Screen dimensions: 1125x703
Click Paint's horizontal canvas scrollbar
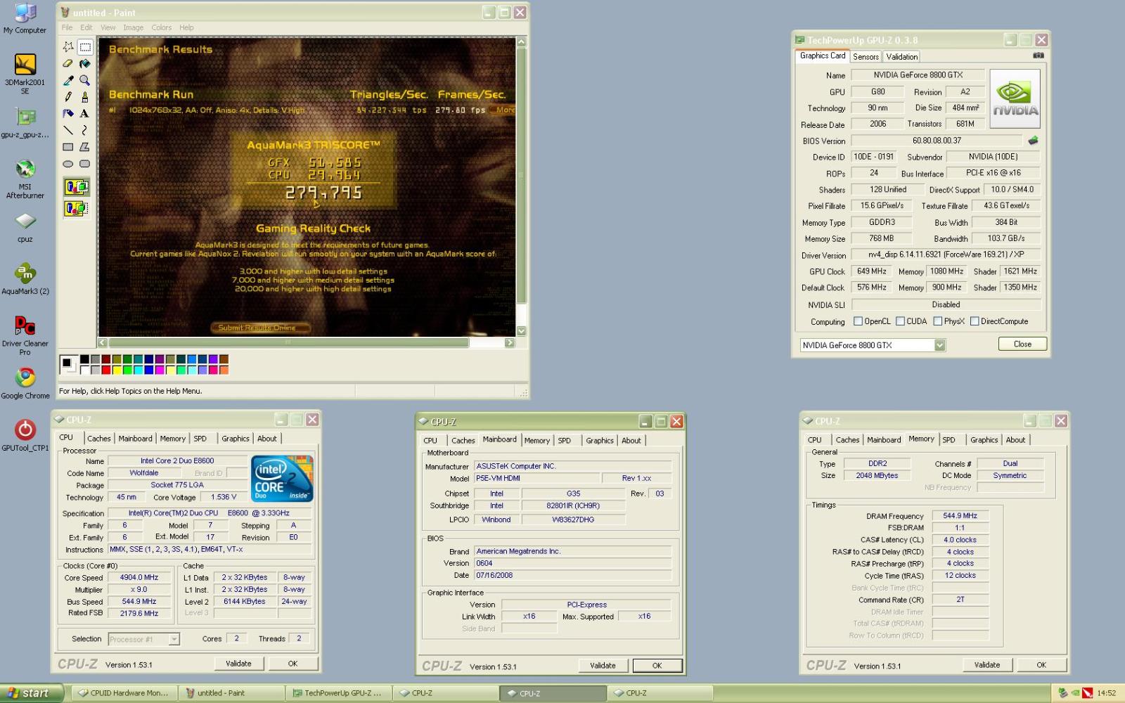[288, 343]
